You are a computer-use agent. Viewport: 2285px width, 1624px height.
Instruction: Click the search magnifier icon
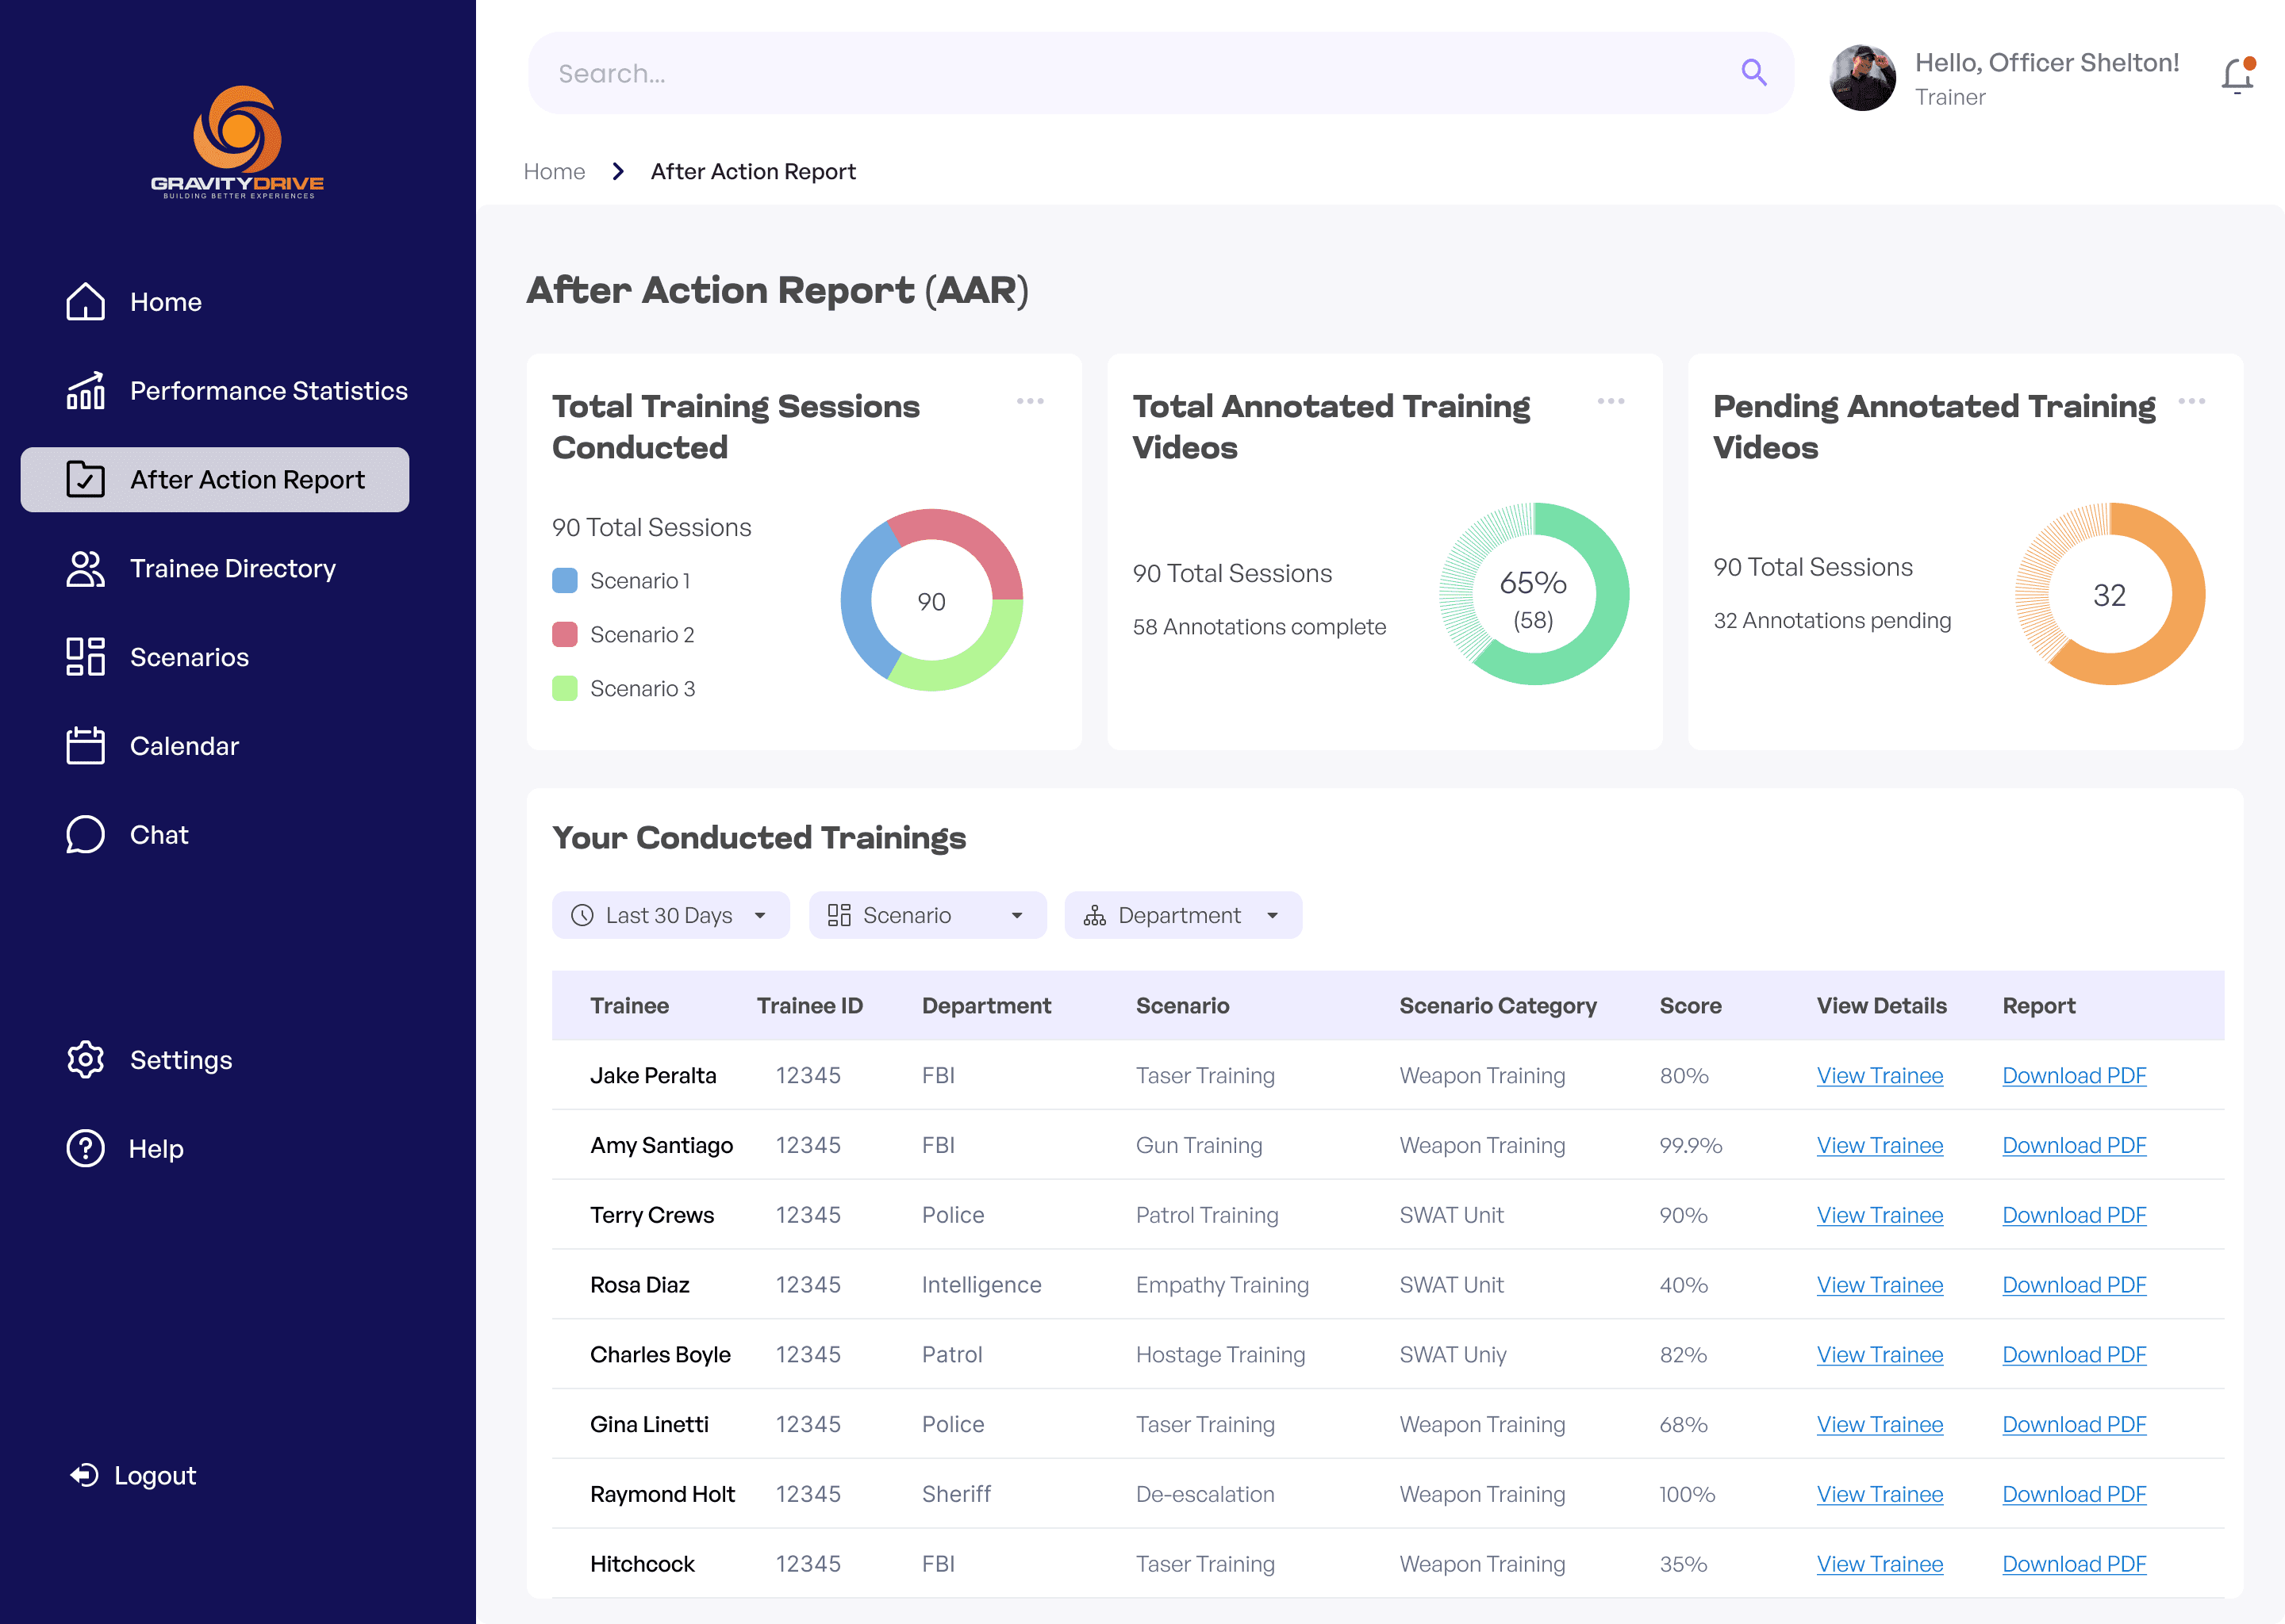(1753, 72)
